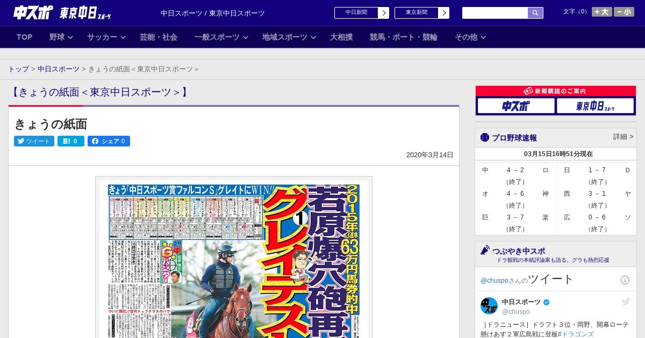645x338 pixels.
Task: Click the Hatena B! bookmark button
Action: [71, 141]
